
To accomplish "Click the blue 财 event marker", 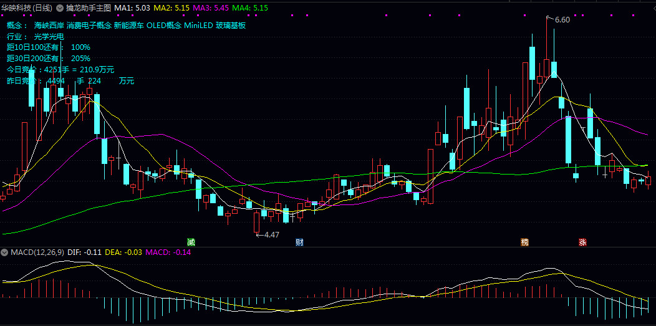I will (x=299, y=242).
